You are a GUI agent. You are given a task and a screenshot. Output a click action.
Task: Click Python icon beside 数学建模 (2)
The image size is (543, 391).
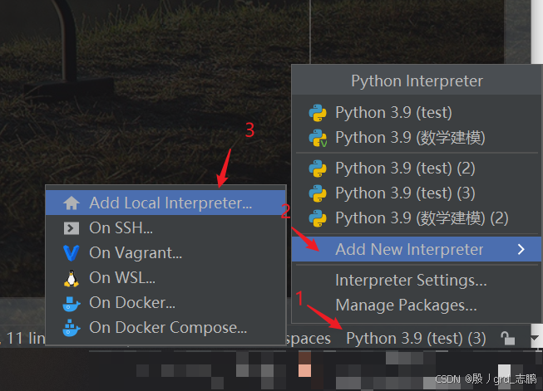pyautogui.click(x=318, y=218)
